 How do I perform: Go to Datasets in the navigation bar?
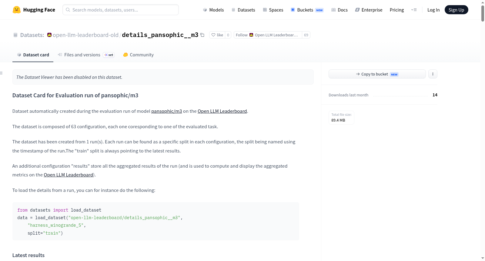[243, 10]
